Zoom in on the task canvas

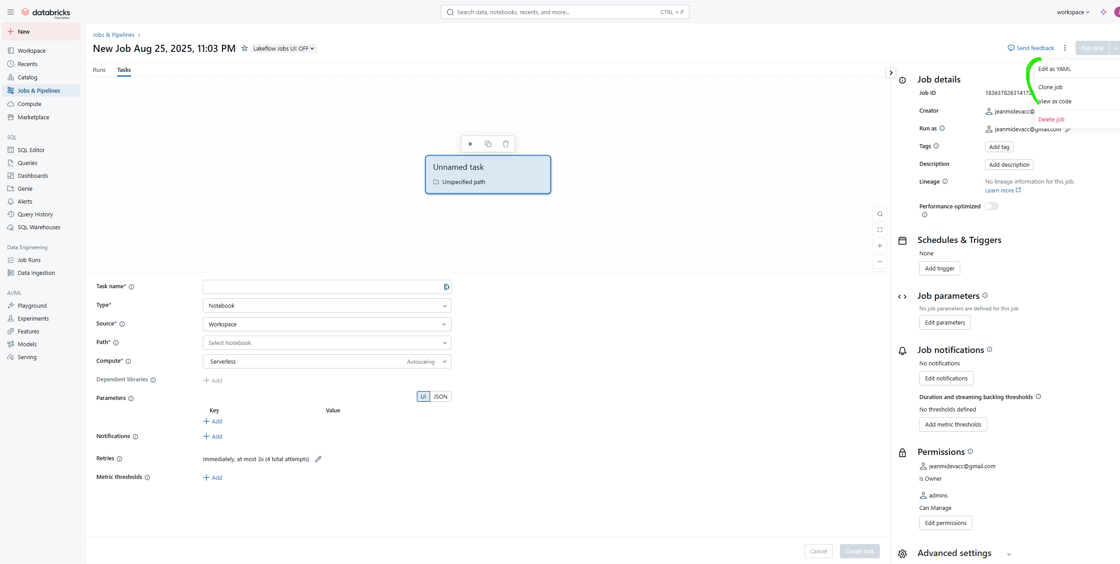879,246
